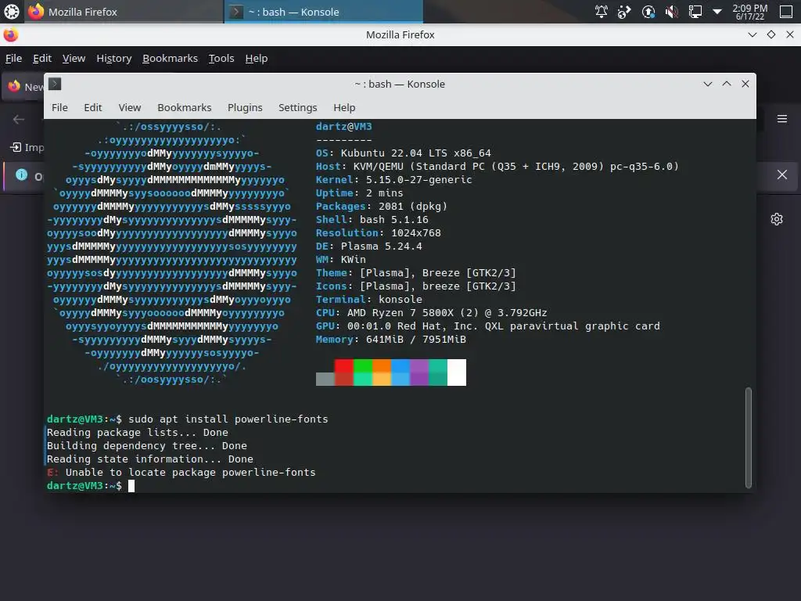
Task: Close the Konsole window
Action: click(x=745, y=84)
